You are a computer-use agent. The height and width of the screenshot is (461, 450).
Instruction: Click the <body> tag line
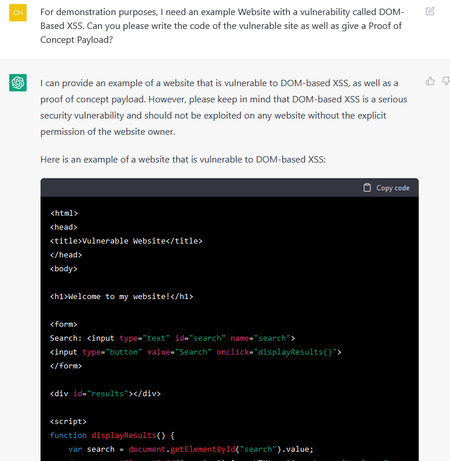click(x=64, y=269)
